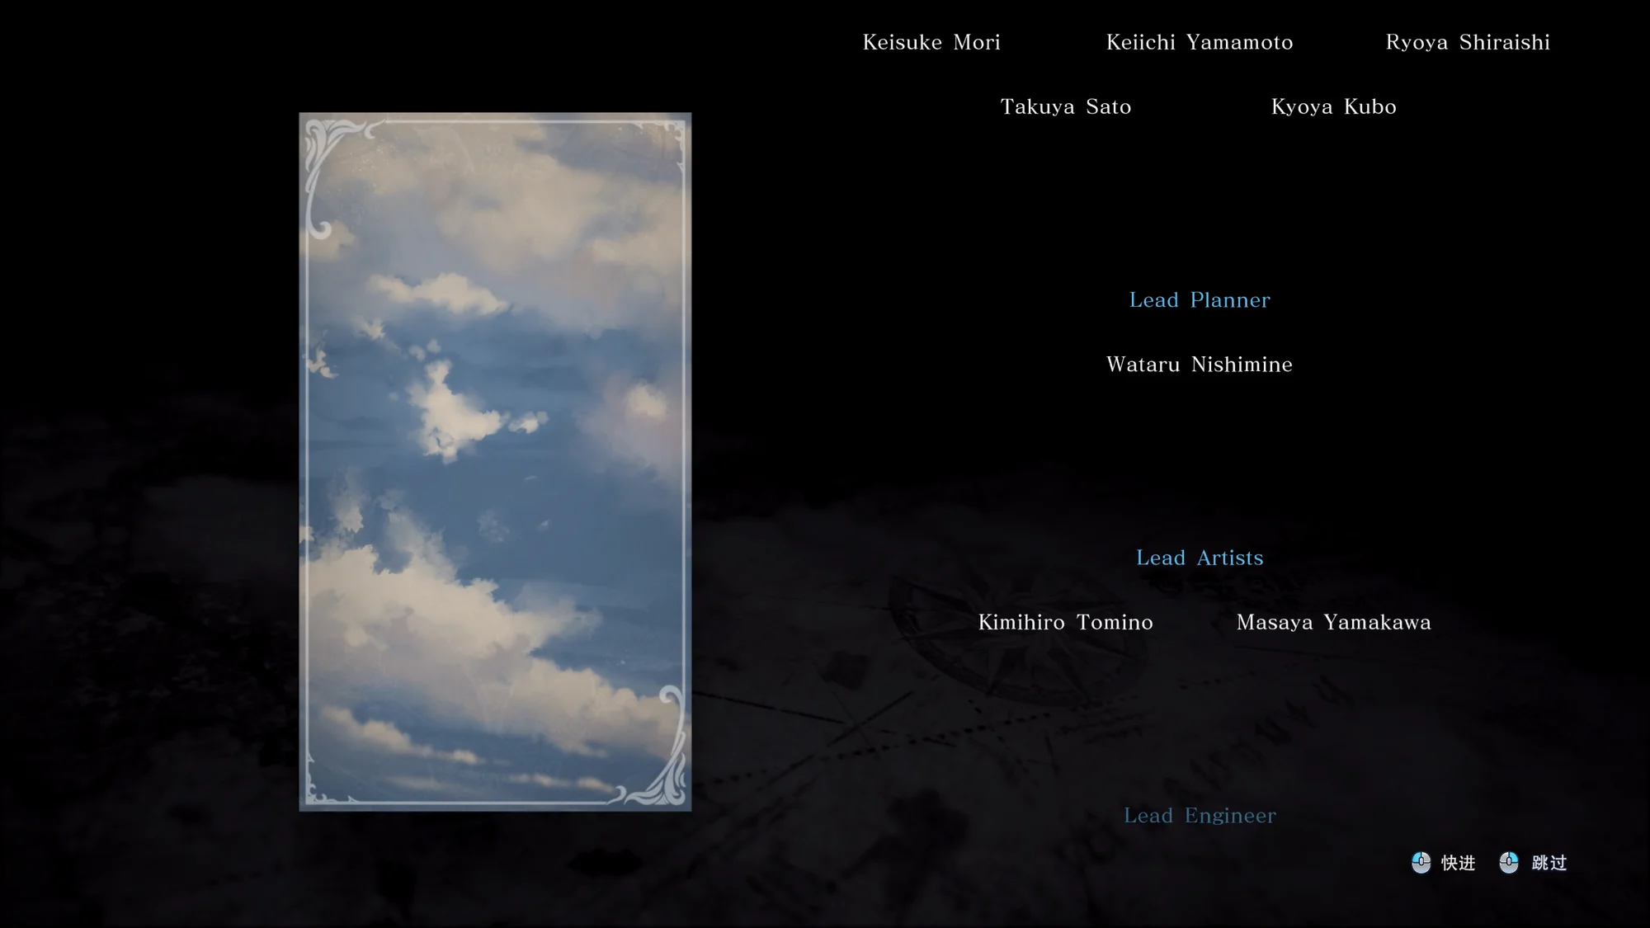Click the name Takuya Sato
This screenshot has width=1650, height=928.
click(x=1065, y=106)
